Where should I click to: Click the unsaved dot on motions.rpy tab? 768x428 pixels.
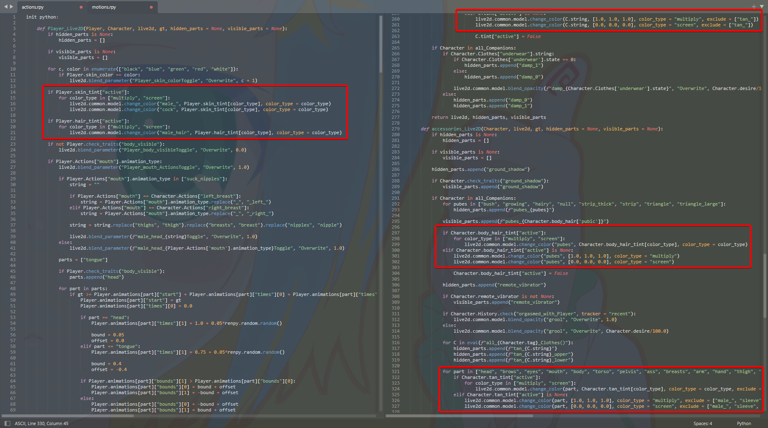click(x=151, y=7)
